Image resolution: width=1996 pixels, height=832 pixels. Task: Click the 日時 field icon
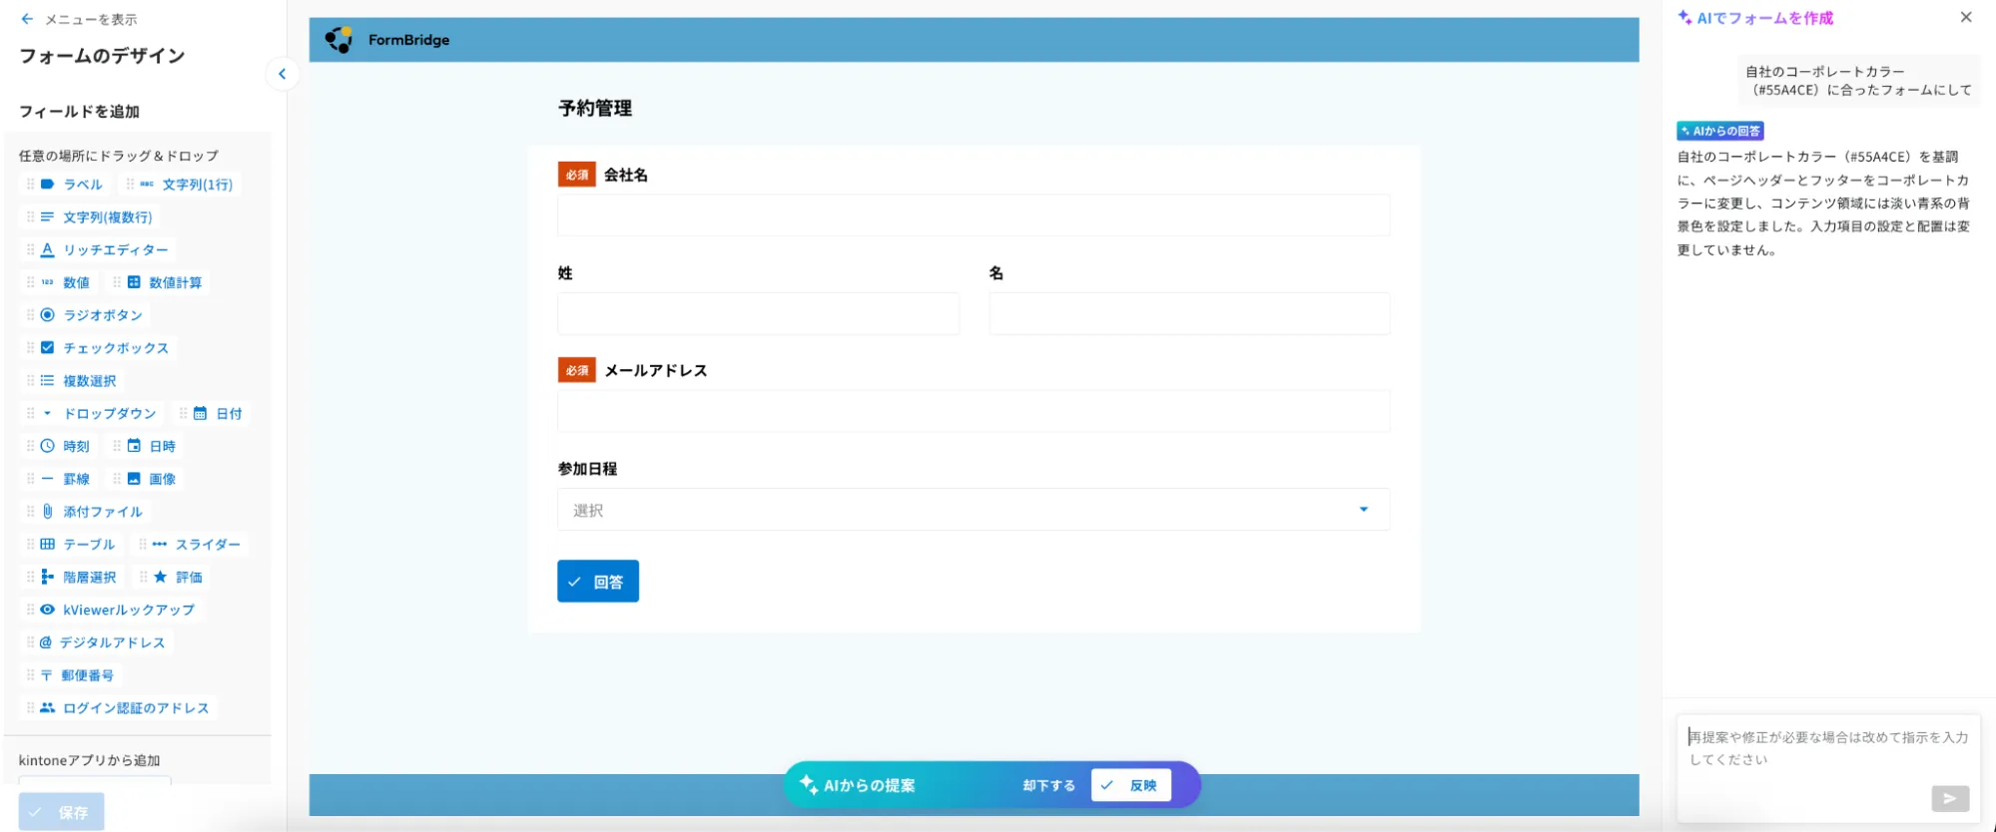(134, 447)
